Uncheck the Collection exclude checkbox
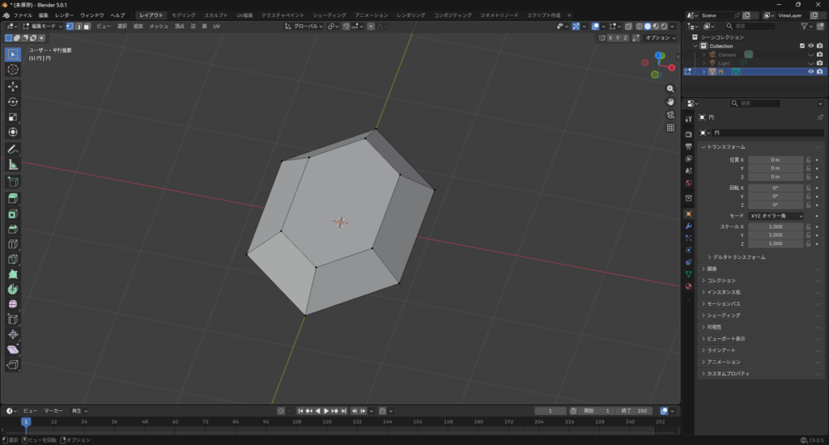This screenshot has width=829, height=445. [x=802, y=46]
